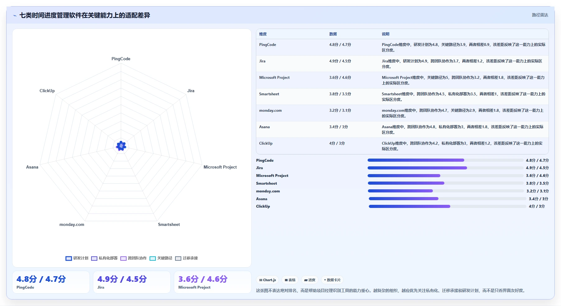This screenshot has width=561, height=306.
Task: Open the Jira 4.9分 / 4.5分 summary card
Action: point(132,282)
